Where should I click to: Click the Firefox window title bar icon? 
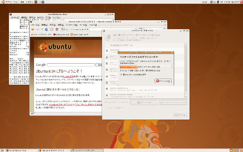[x=31, y=21]
